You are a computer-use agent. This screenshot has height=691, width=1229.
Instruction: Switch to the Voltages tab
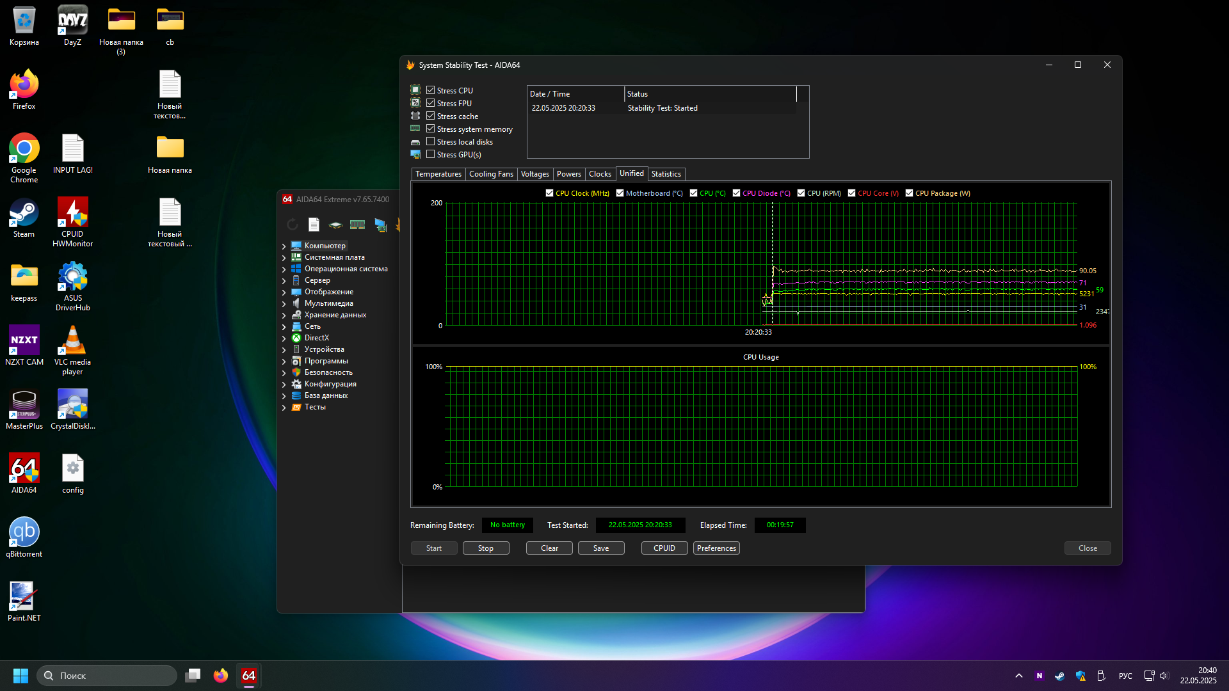coord(535,174)
